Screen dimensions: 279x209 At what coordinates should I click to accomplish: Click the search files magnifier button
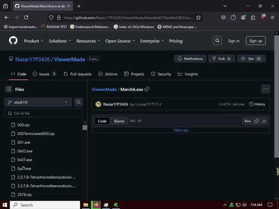(78, 102)
